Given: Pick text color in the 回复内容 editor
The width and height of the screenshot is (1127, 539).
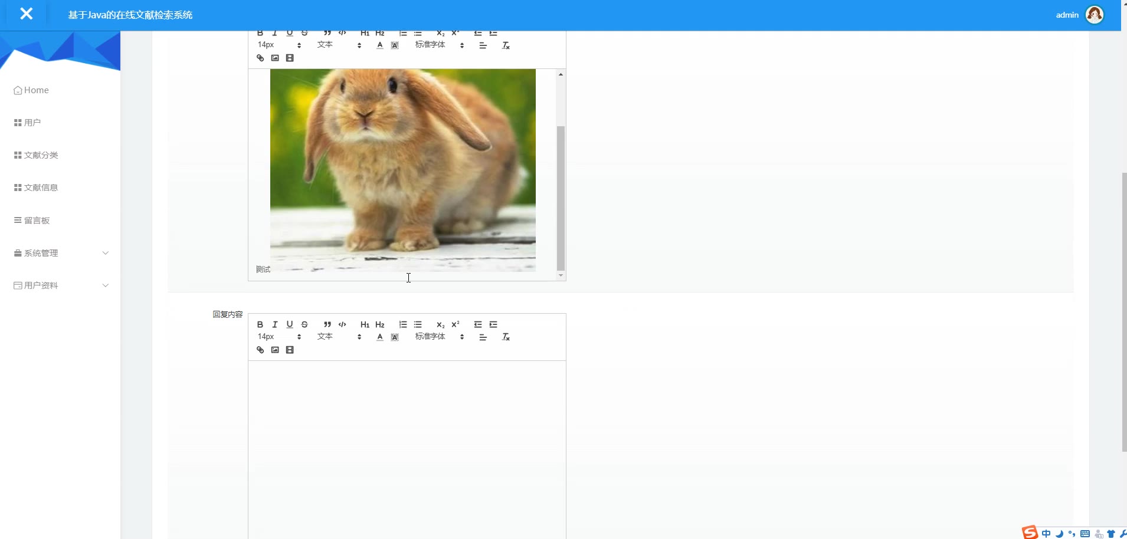Looking at the screenshot, I should point(380,337).
